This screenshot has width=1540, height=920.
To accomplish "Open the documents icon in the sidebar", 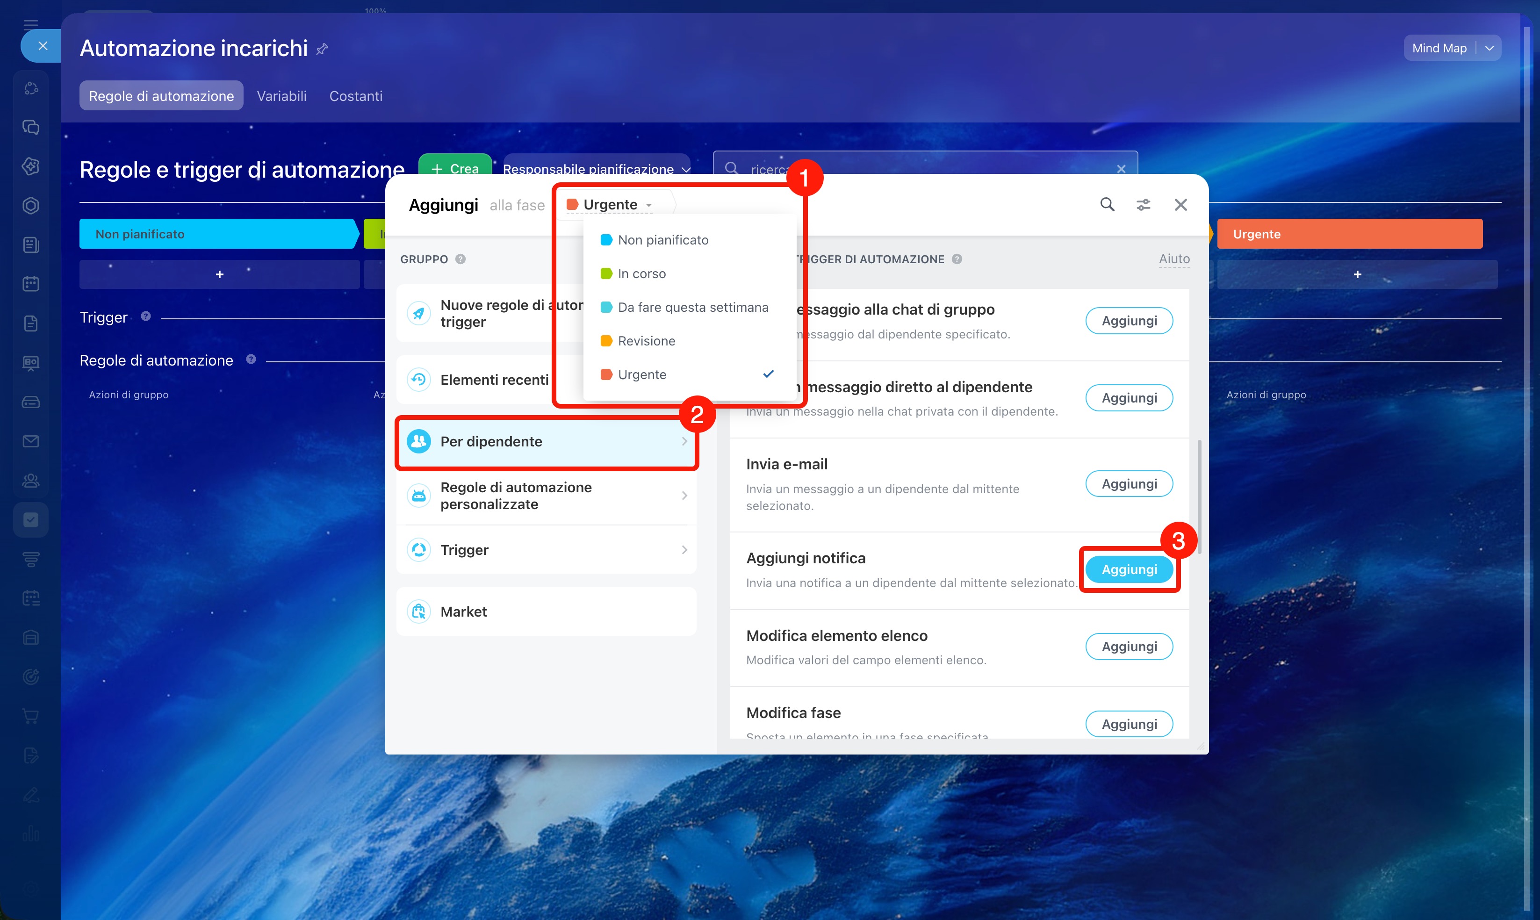I will (x=31, y=323).
